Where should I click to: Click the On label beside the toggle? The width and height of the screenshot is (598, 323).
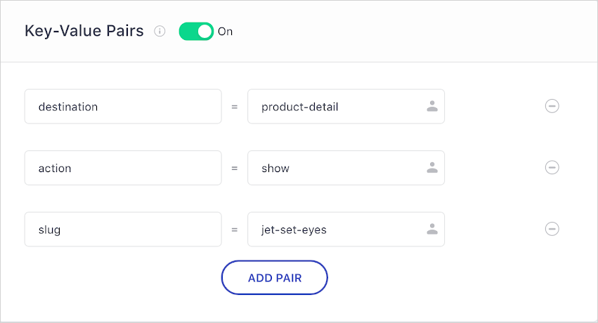[x=225, y=32]
